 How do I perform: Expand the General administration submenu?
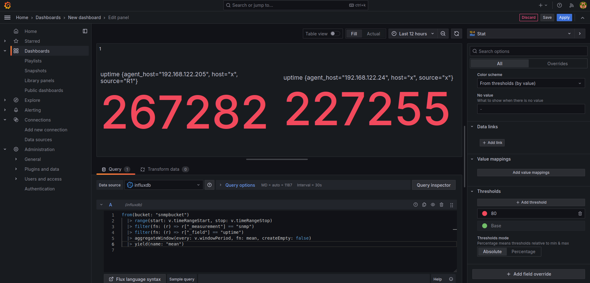click(16, 159)
